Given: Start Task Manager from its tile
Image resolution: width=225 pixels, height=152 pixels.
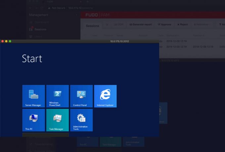Looking at the screenshot, I should point(58,120).
